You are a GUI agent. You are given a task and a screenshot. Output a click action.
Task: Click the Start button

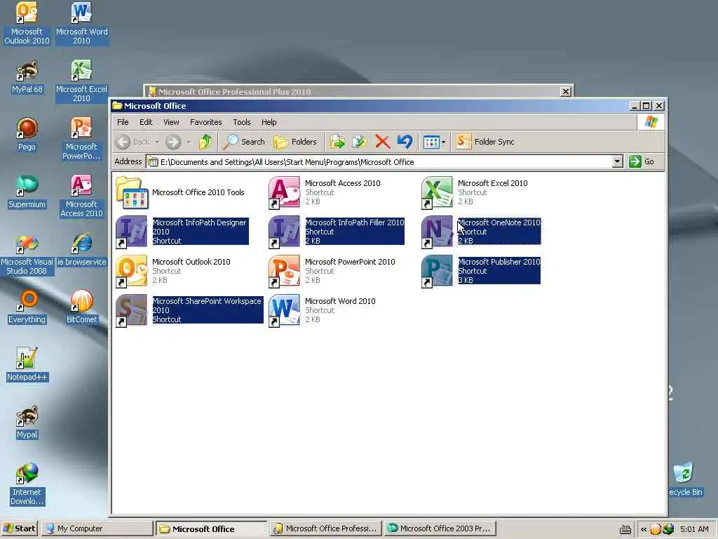(19, 528)
